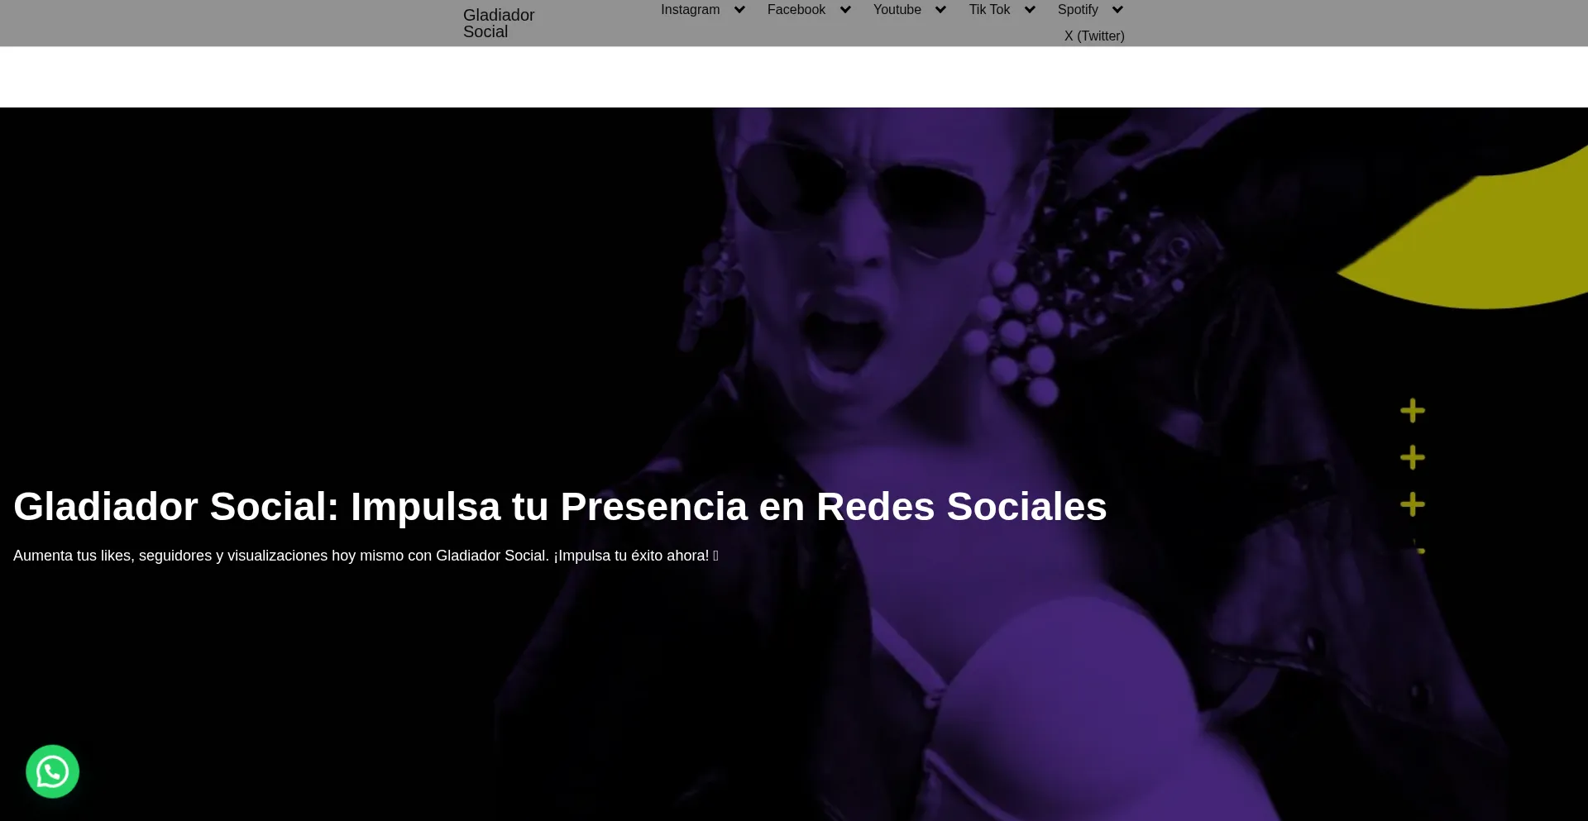
Task: Open the WhatsApp chat floating button
Action: 52,771
